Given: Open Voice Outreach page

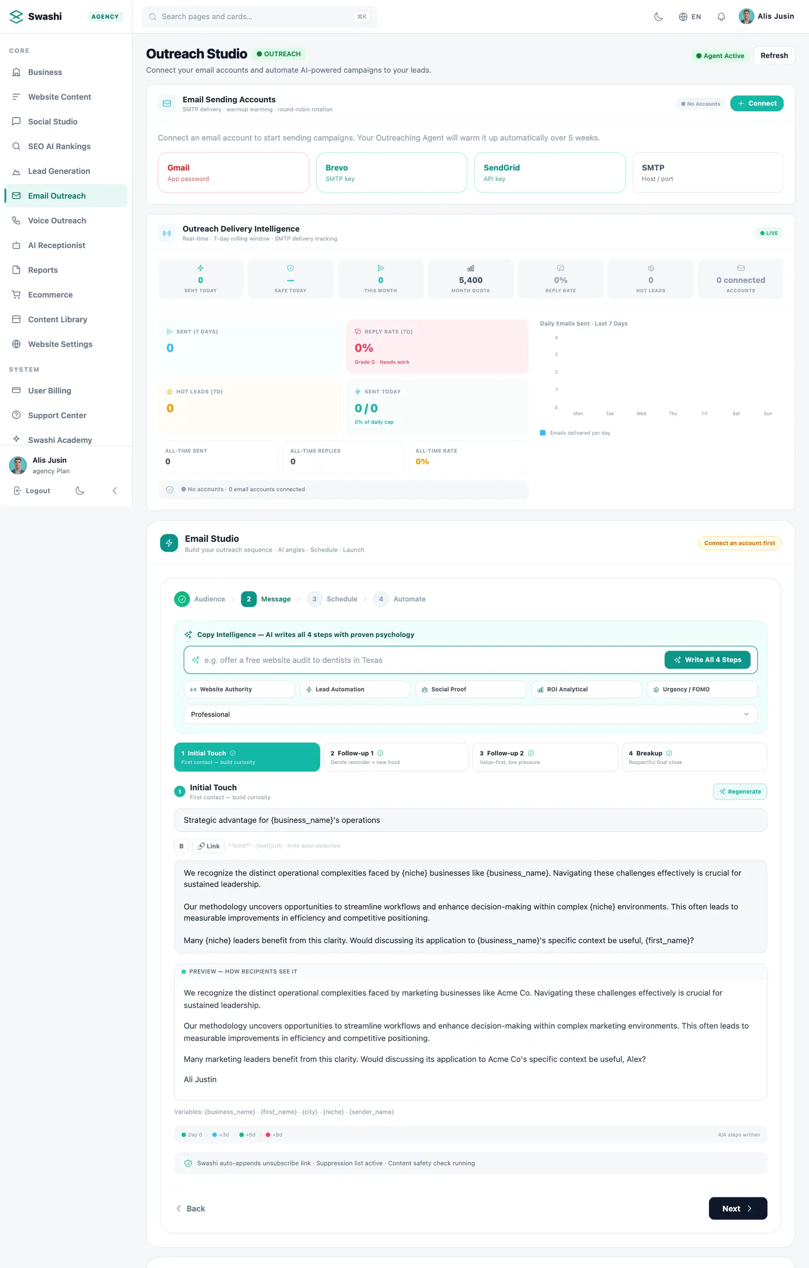Looking at the screenshot, I should pos(66,221).
